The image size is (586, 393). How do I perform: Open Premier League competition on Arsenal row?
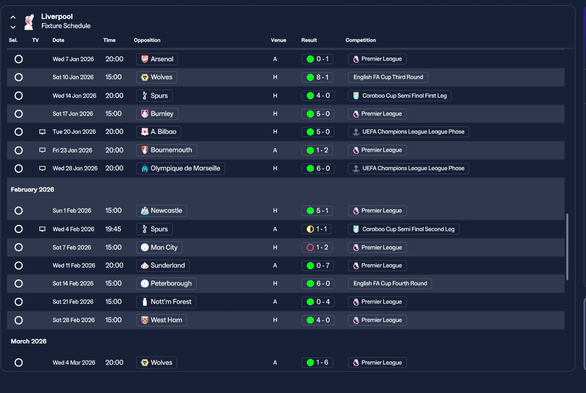377,59
